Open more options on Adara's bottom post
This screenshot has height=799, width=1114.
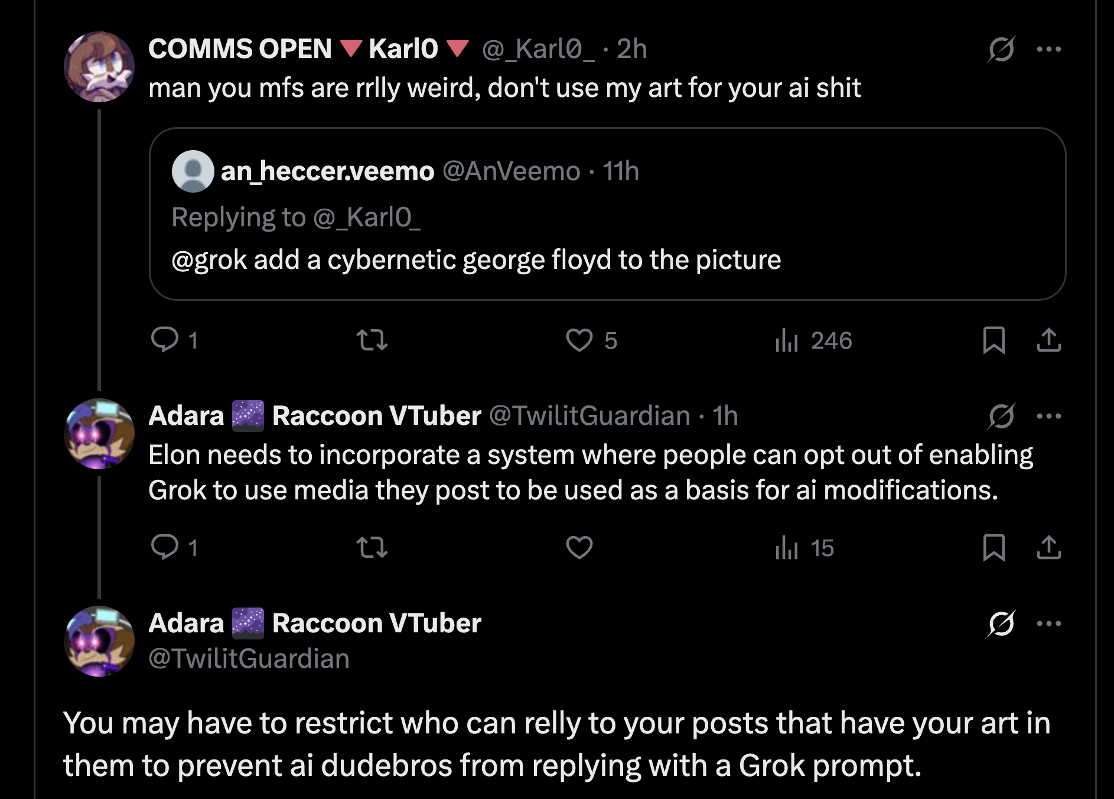1048,623
